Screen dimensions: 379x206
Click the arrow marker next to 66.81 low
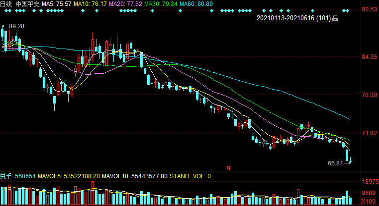coord(348,163)
